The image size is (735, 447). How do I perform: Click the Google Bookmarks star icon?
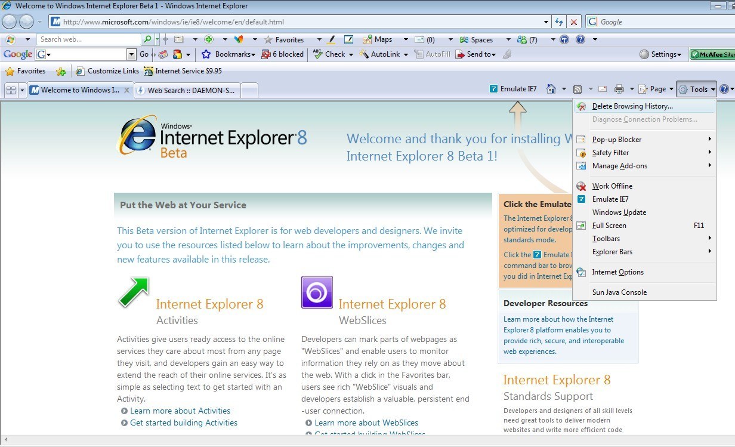pos(206,54)
